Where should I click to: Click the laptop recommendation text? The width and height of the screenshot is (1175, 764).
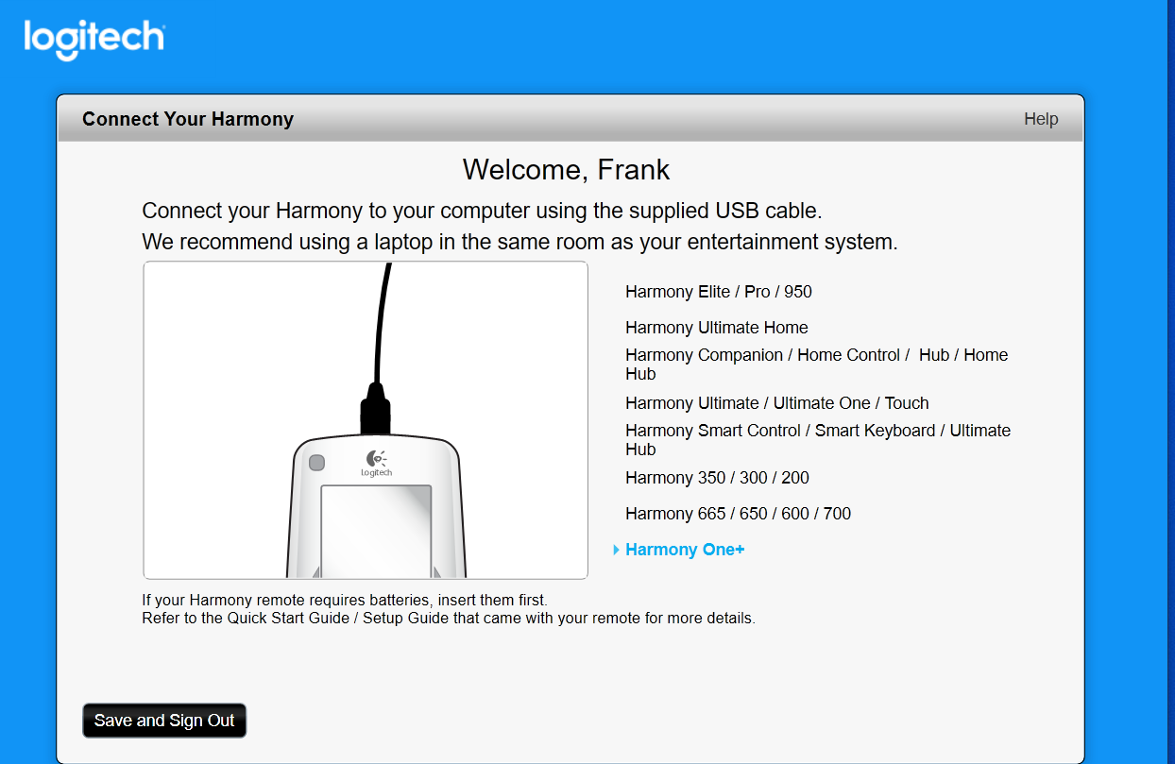click(x=519, y=242)
